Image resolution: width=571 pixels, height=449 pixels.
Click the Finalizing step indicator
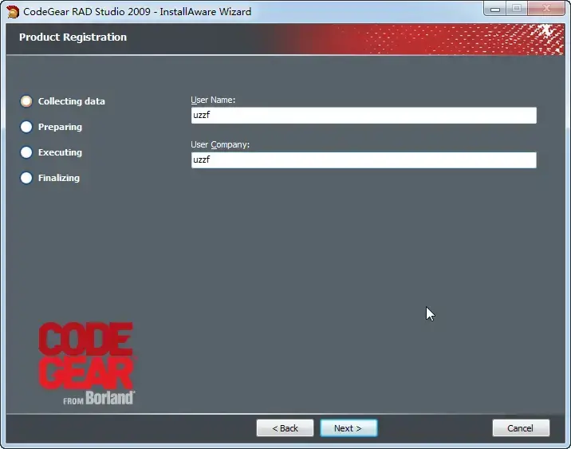pos(26,178)
